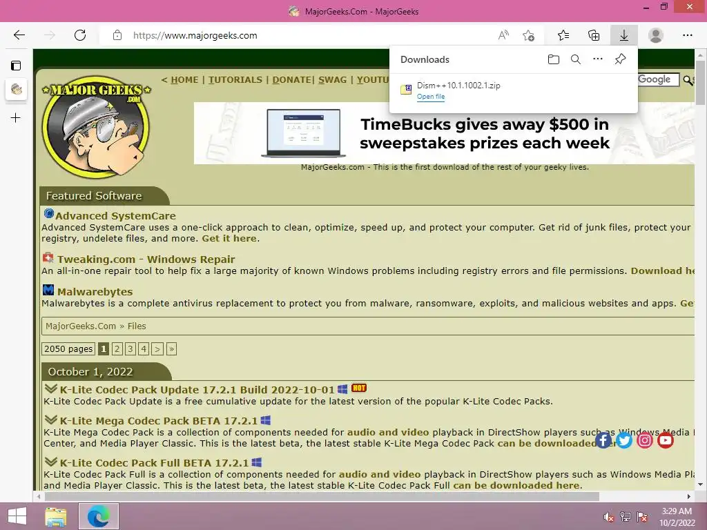Image resolution: width=707 pixels, height=530 pixels.
Task: Expand K-Lite Codec Pack Update chevron
Action: tap(51, 389)
